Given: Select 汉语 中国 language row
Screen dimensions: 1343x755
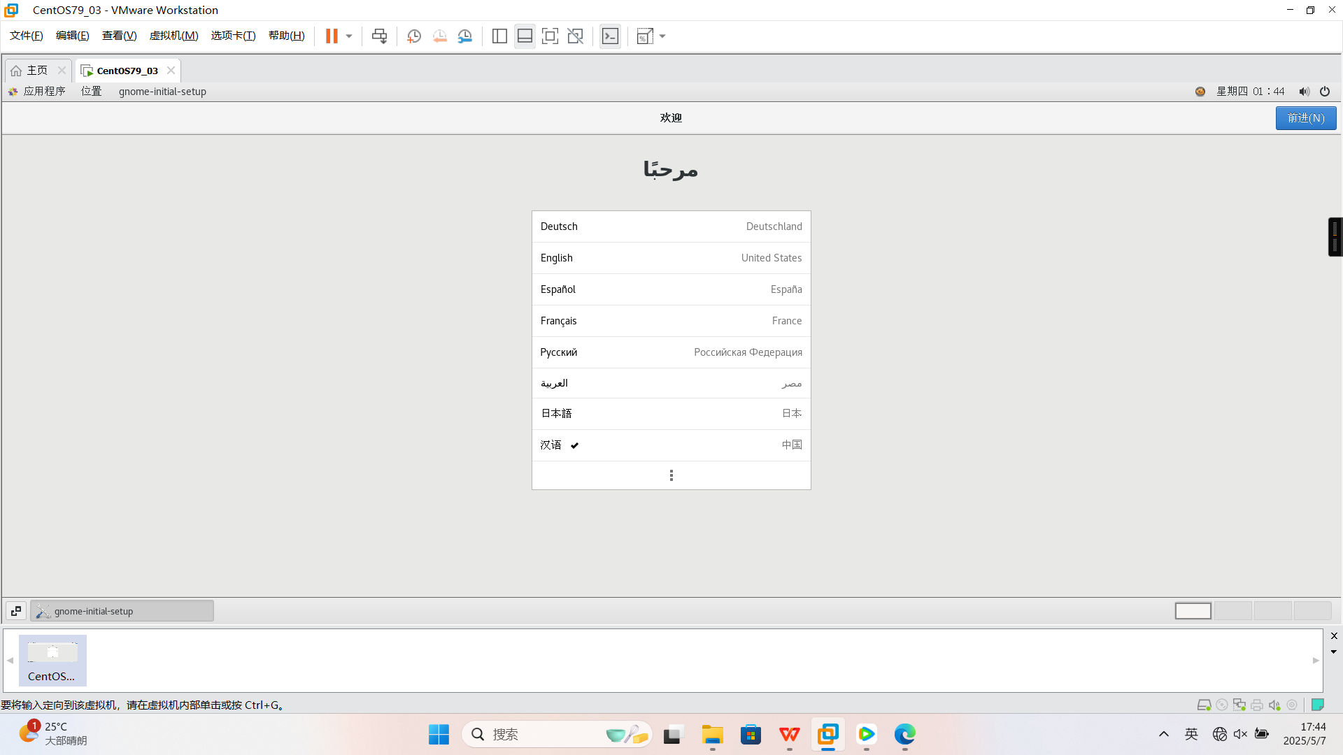Looking at the screenshot, I should (671, 445).
